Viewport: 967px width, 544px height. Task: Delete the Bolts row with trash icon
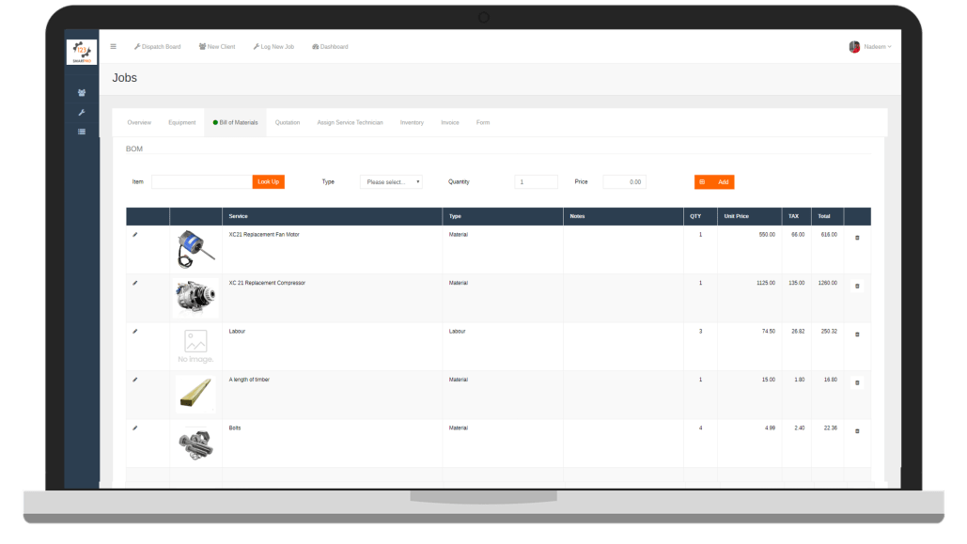856,431
